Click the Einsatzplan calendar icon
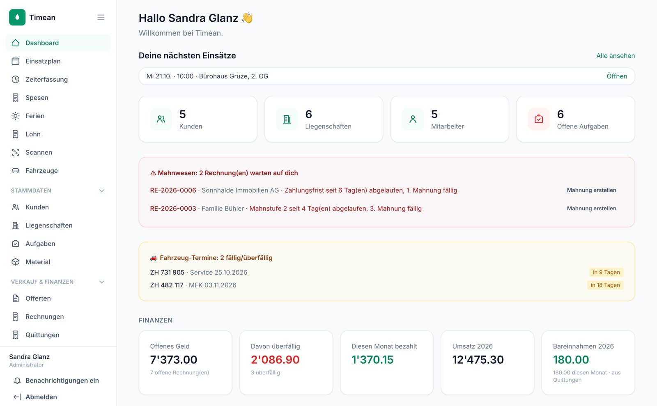The height and width of the screenshot is (406, 657). (x=16, y=61)
